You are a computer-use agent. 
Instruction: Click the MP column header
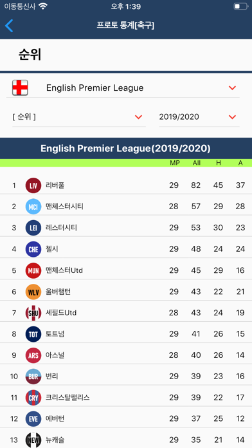tap(175, 163)
